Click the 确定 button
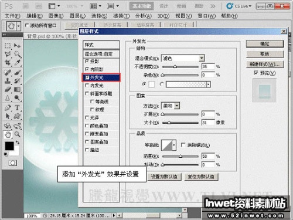This screenshot has width=293, height=220. tap(265, 44)
